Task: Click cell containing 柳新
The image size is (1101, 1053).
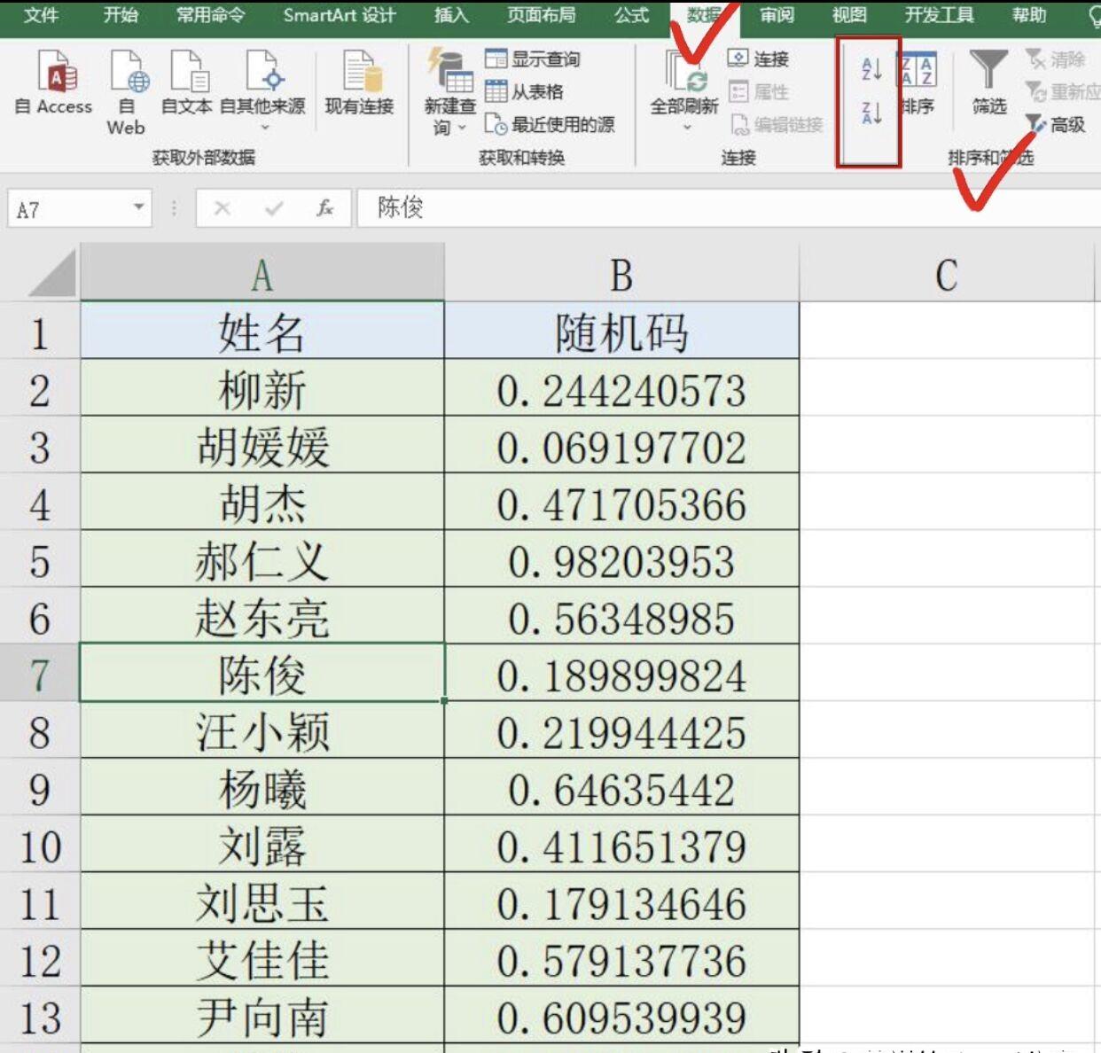Action: (262, 389)
